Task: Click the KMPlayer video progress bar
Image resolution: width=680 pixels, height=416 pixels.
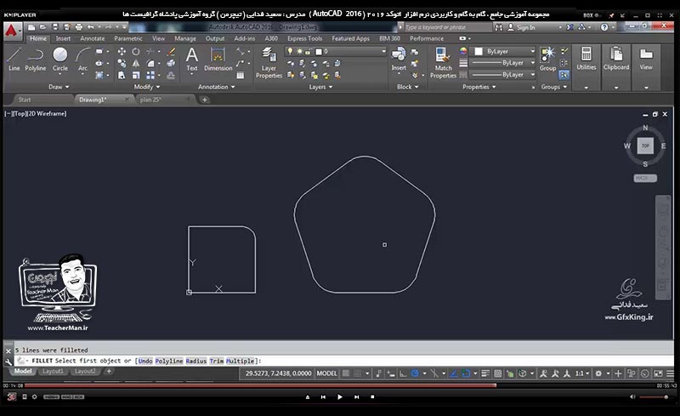Action: [338, 385]
